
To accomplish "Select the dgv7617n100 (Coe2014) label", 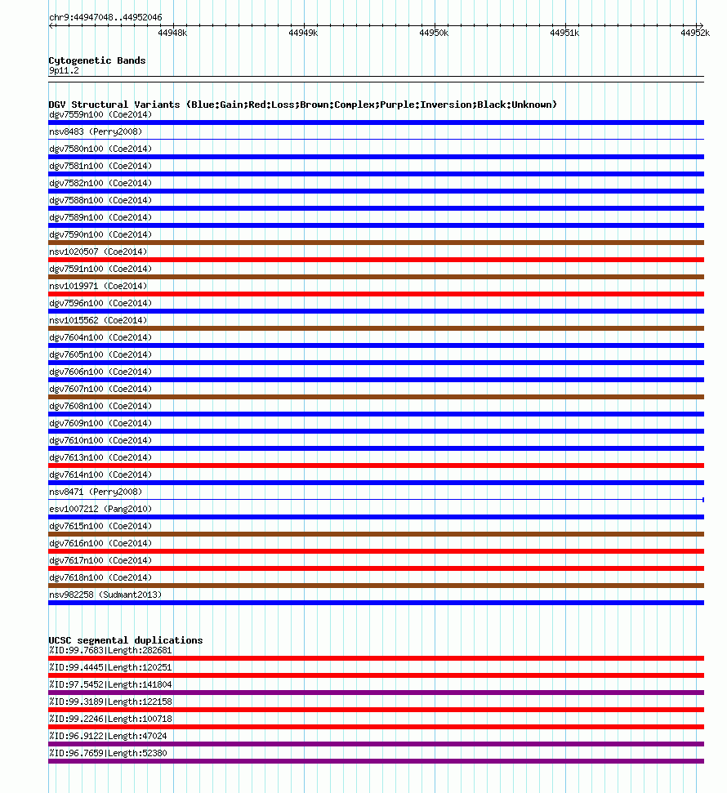I will [x=100, y=562].
